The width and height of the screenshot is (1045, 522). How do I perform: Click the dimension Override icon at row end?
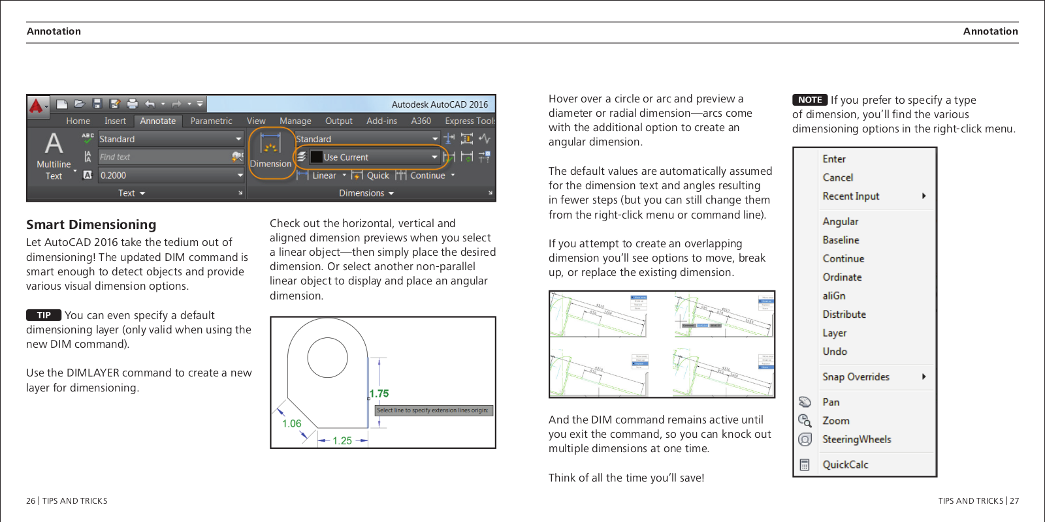point(484,157)
